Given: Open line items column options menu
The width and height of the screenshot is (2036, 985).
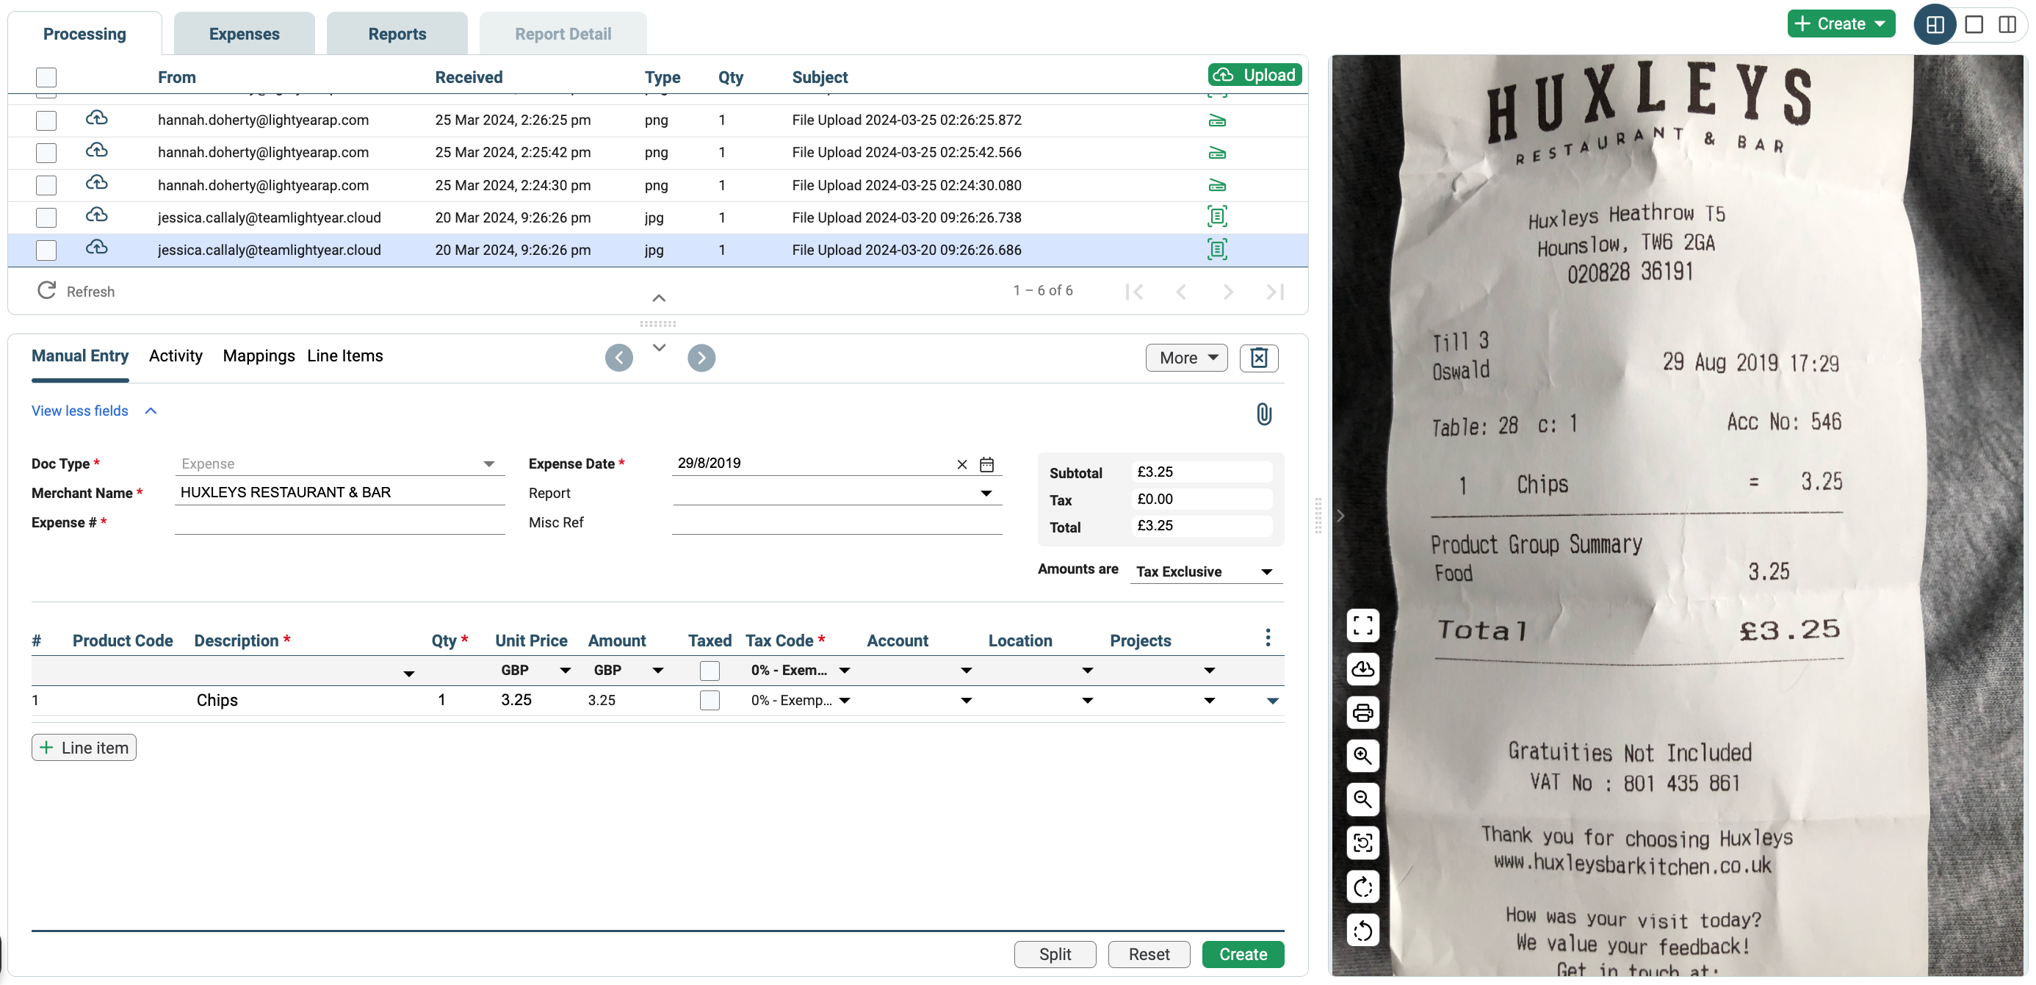Looking at the screenshot, I should (1268, 638).
